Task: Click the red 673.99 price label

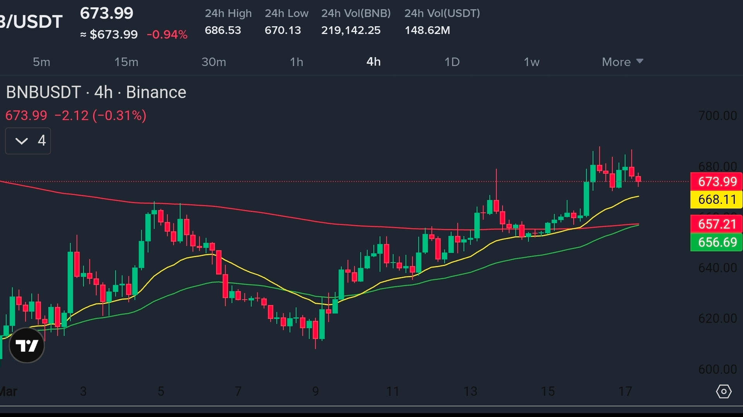Action: pyautogui.click(x=716, y=181)
